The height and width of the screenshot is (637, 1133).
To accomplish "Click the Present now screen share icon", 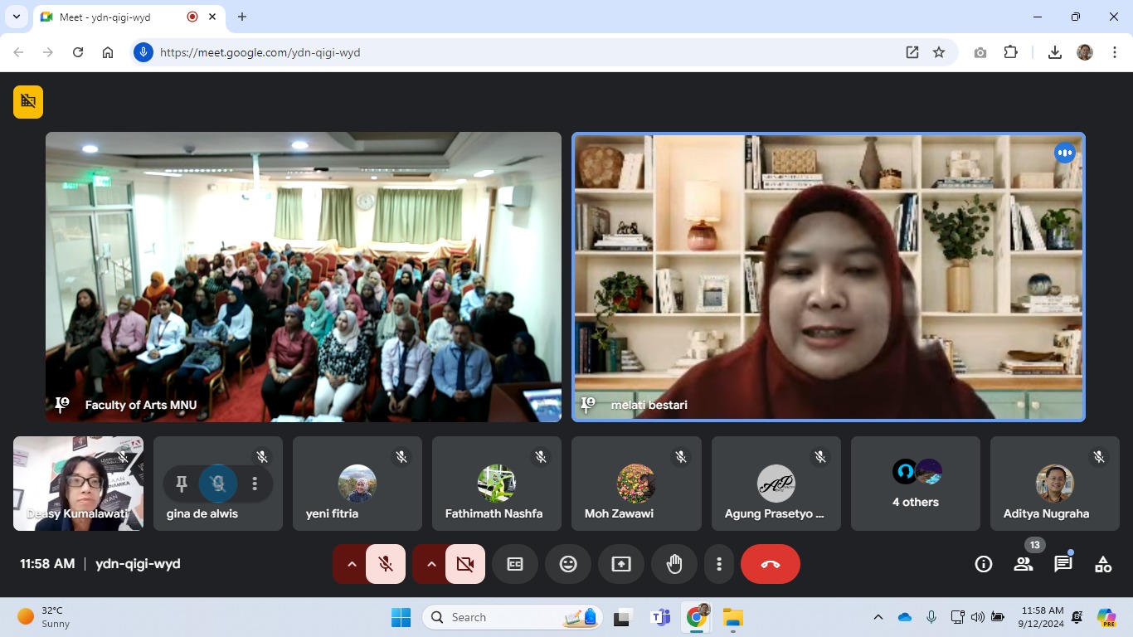I will [x=621, y=564].
